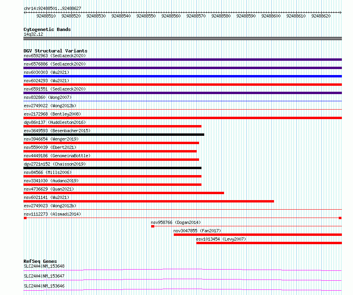Click the RefSeq Genes track title

40,261
